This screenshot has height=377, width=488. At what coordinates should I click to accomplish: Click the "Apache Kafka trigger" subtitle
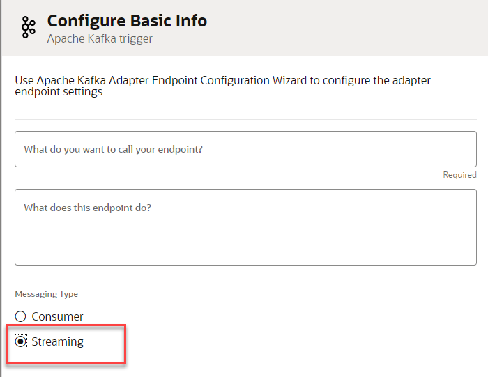[x=100, y=39]
